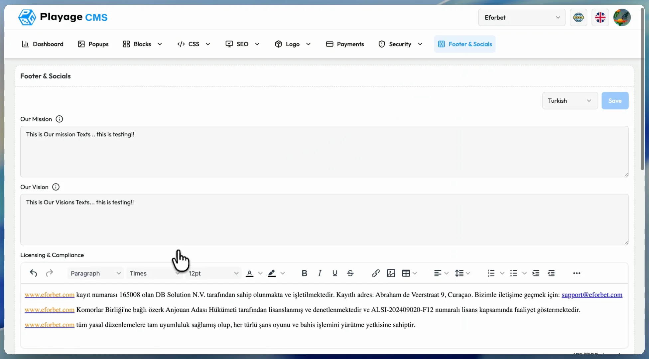Viewport: 649px width, 359px height.
Task: Click the text alignment icon
Action: (x=438, y=273)
